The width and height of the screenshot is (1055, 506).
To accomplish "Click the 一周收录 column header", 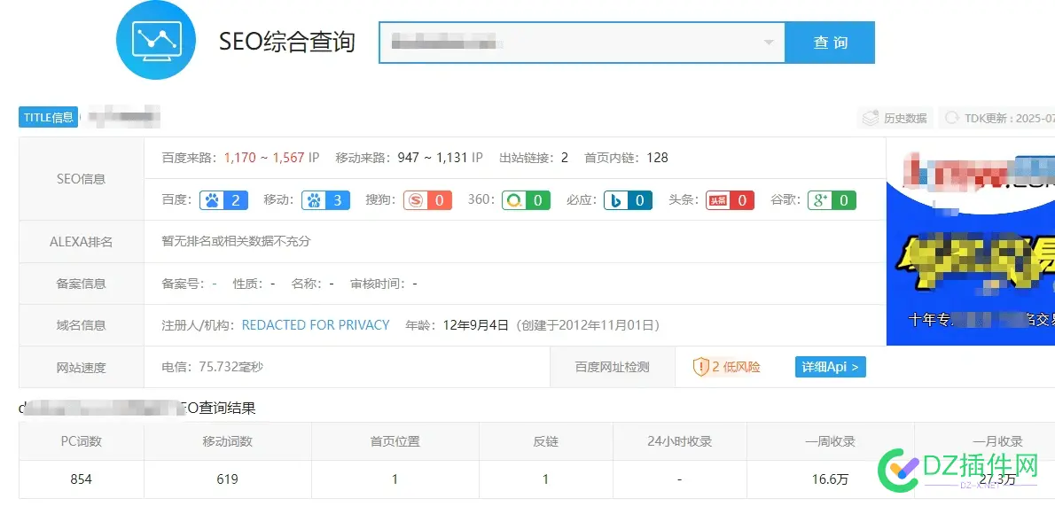I will coord(831,441).
